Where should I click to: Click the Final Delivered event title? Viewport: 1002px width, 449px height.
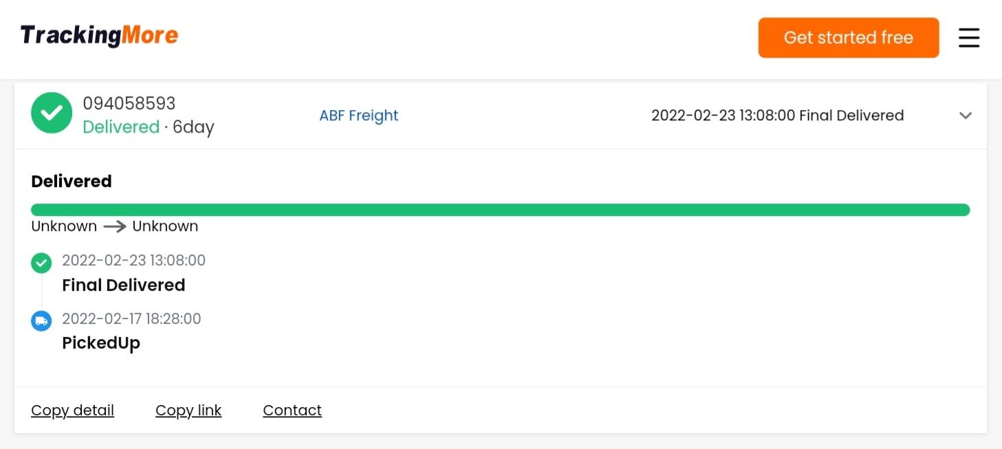(124, 285)
